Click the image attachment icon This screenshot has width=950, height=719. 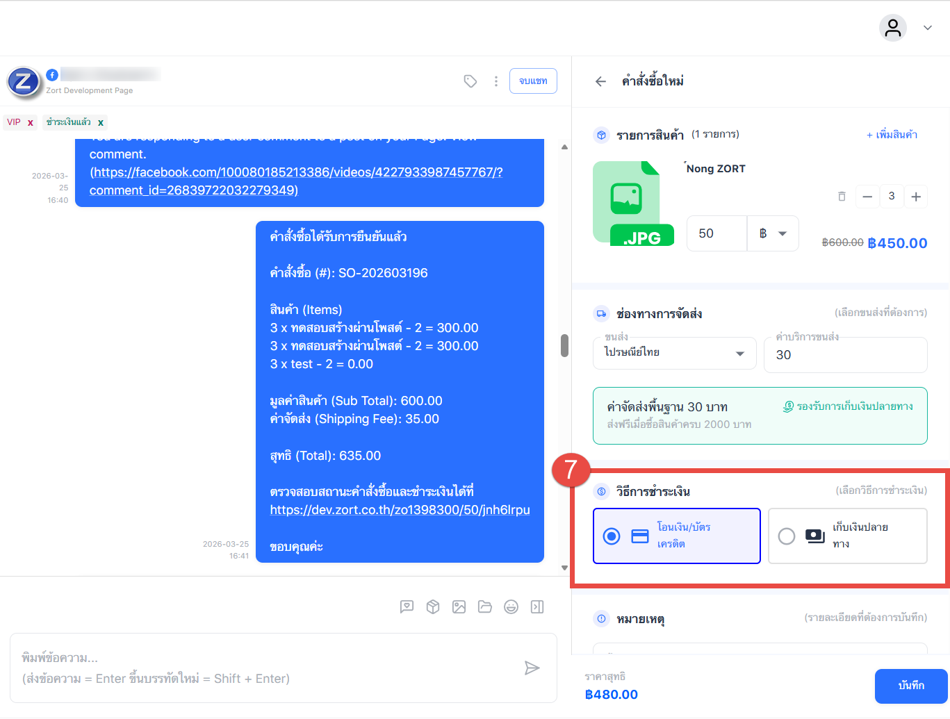(459, 607)
